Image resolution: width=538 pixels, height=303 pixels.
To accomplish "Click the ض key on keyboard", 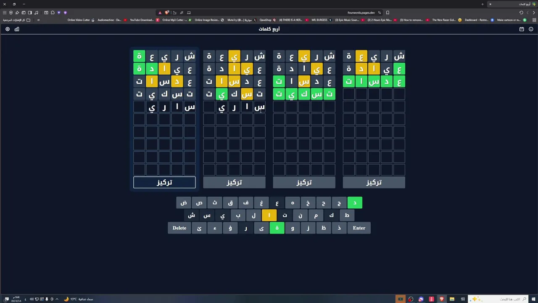I will click(x=184, y=203).
